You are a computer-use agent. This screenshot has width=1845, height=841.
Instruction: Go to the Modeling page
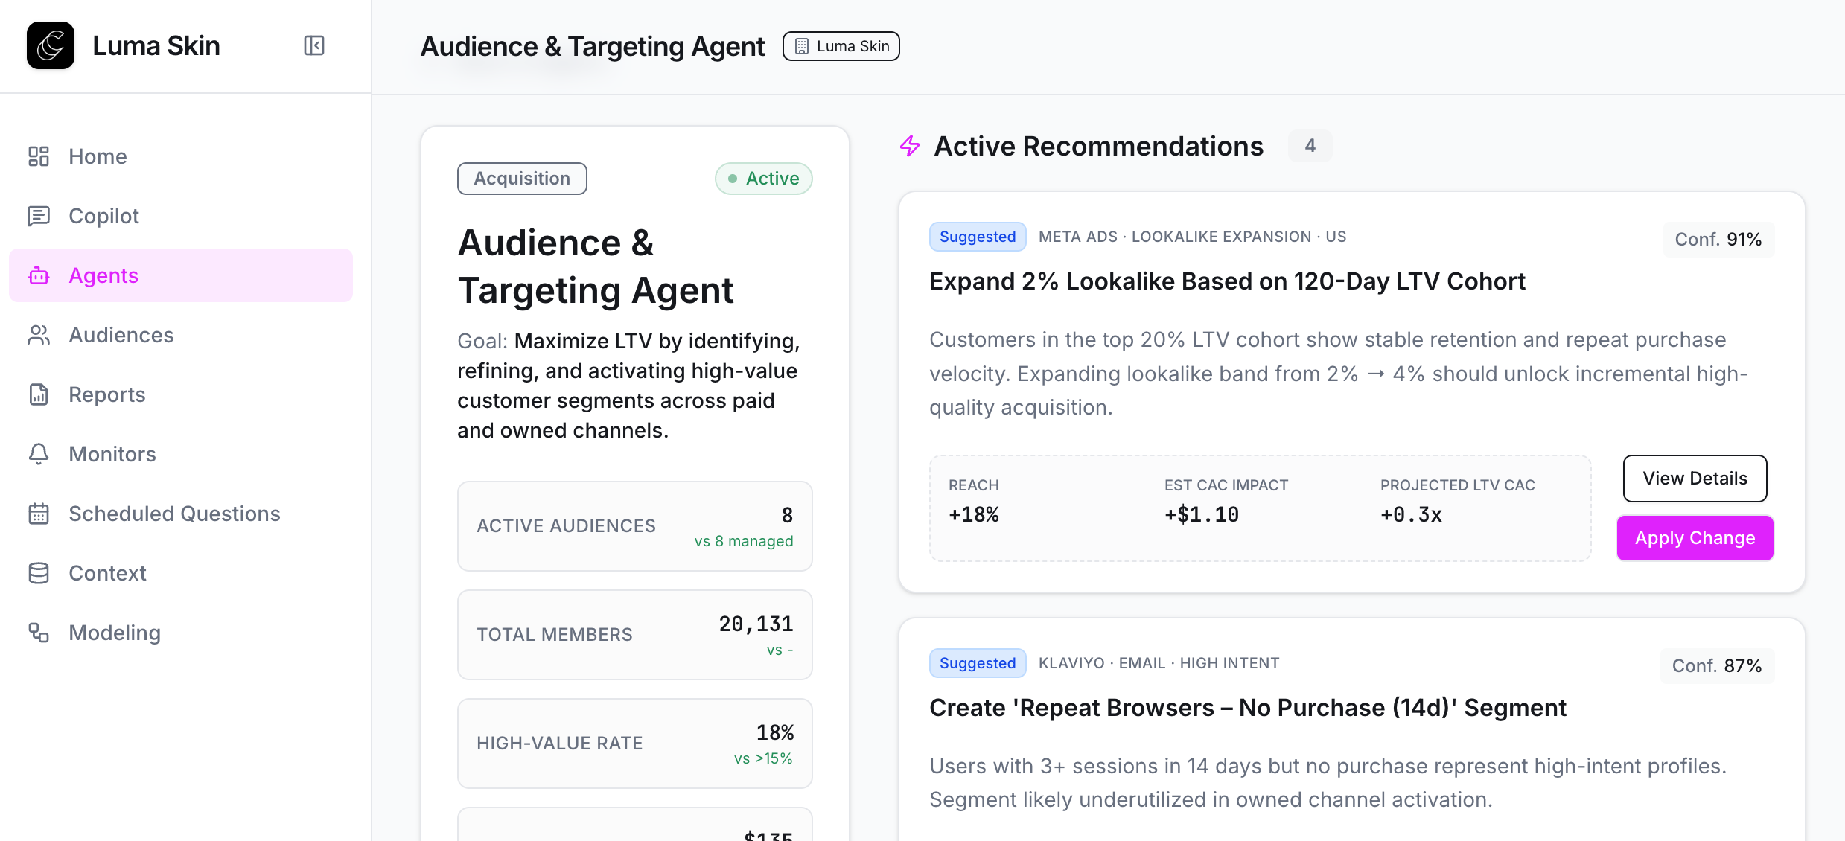coord(115,633)
